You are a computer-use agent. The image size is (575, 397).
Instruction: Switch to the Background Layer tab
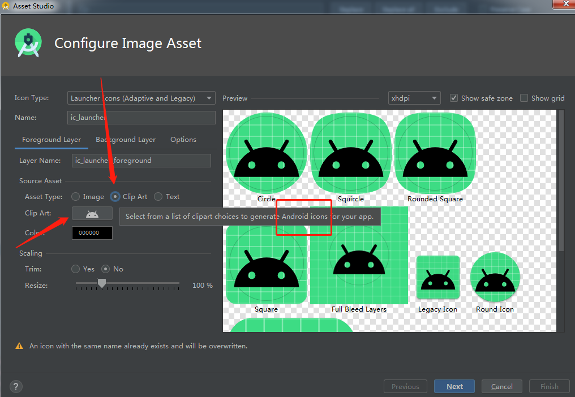(x=126, y=140)
